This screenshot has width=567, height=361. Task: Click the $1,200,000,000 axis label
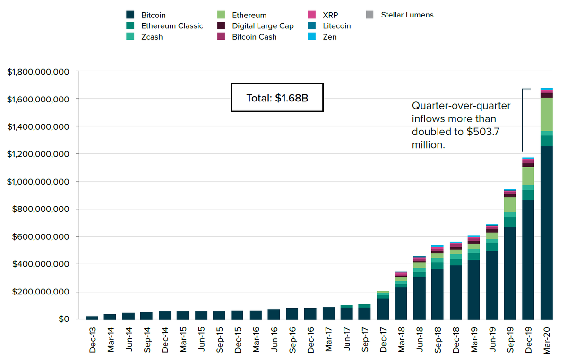38,154
